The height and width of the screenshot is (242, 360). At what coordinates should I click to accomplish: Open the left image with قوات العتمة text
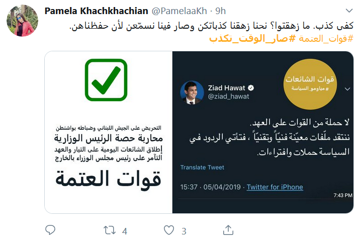(109, 132)
